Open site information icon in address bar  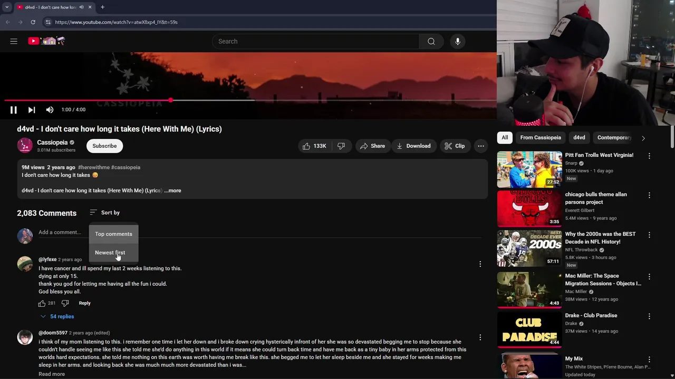[x=48, y=22]
